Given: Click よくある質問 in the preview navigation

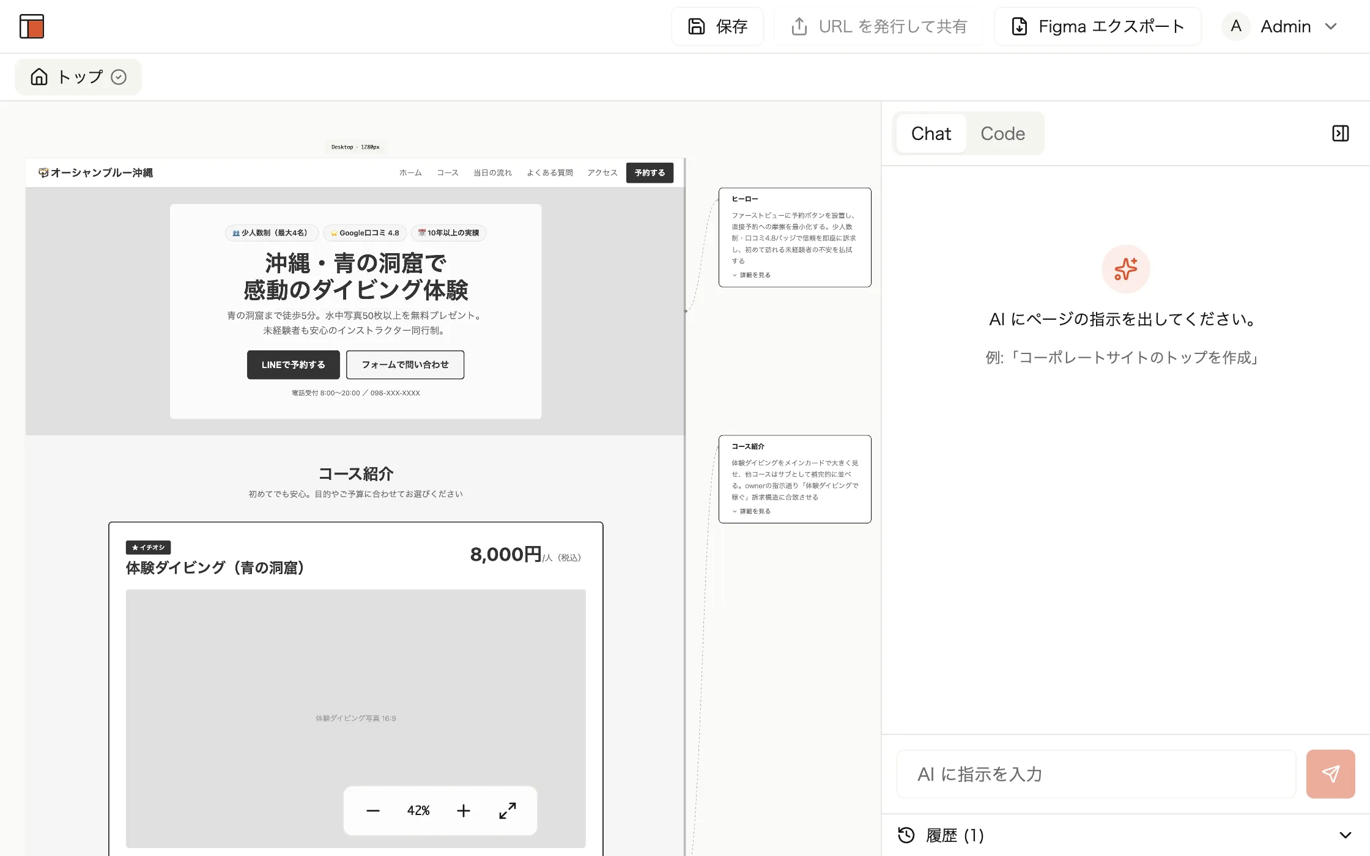Looking at the screenshot, I should click(550, 173).
